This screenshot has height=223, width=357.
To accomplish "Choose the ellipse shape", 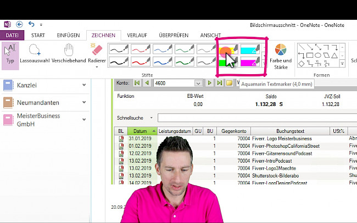I will coord(318,55).
